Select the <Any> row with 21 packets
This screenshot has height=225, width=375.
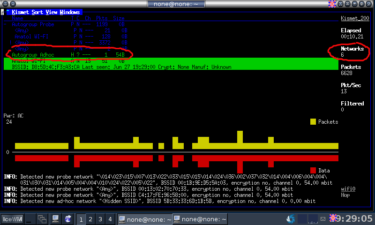click(x=71, y=30)
